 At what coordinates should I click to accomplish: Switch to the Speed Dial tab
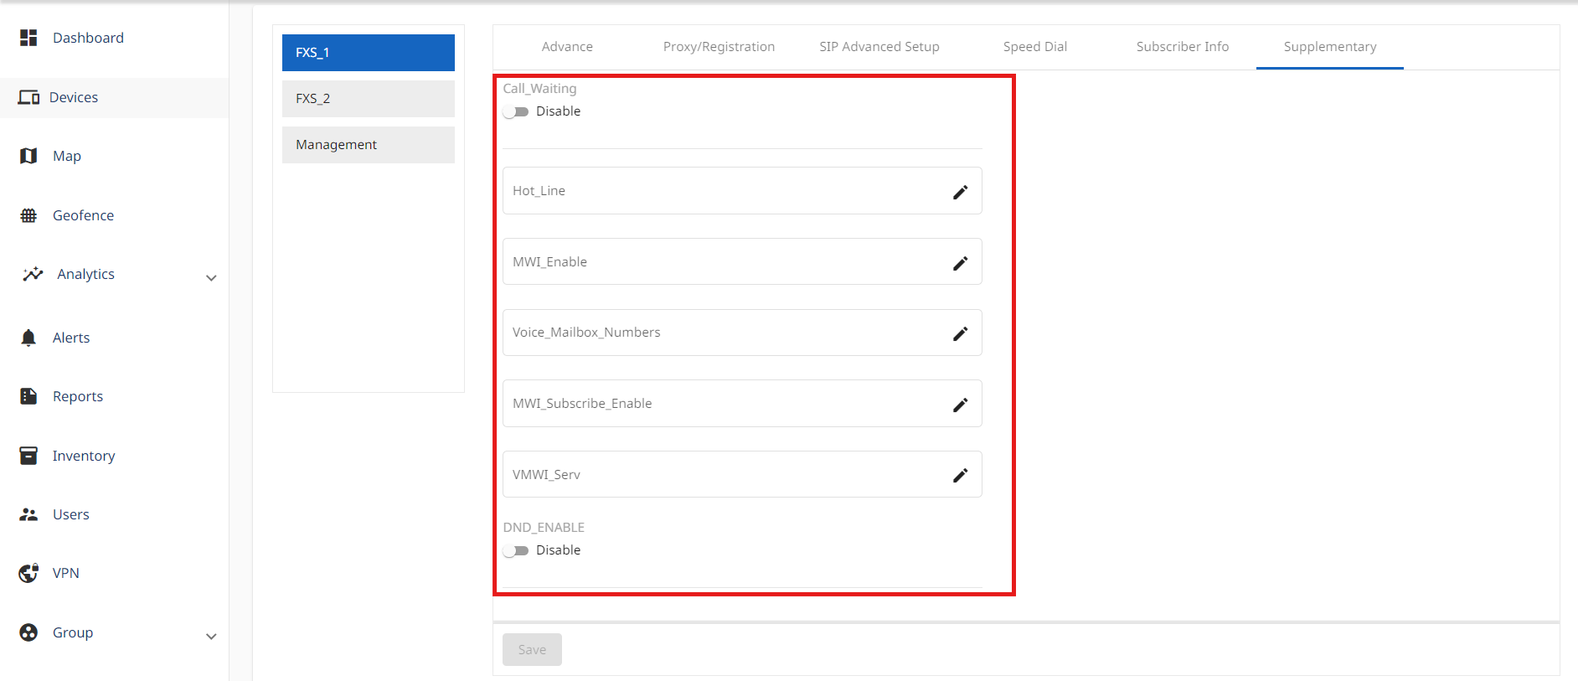(1034, 47)
